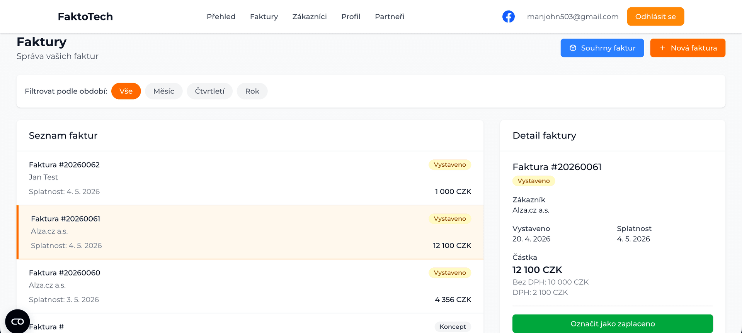Viewport: 742px width, 333px height.
Task: Open Faktura #20260060 from the list
Action: point(250,286)
